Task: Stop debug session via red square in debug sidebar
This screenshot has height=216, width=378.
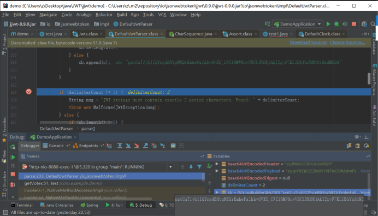Action: pyautogui.click(x=13, y=174)
